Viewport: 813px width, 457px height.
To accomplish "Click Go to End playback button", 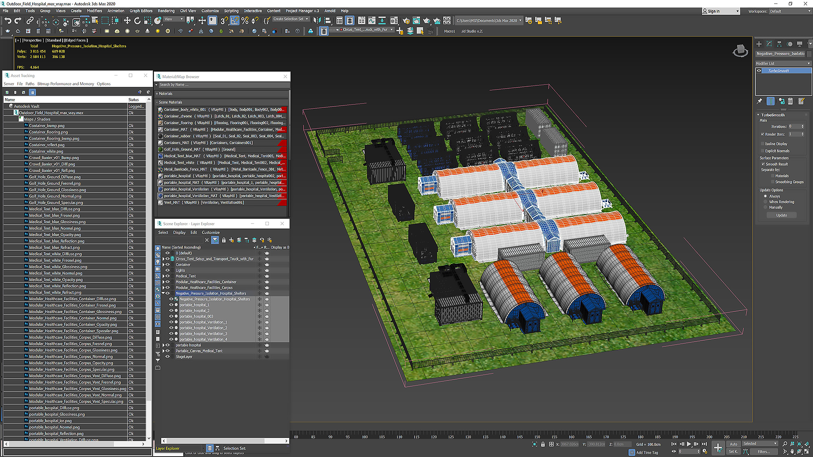I will point(704,444).
